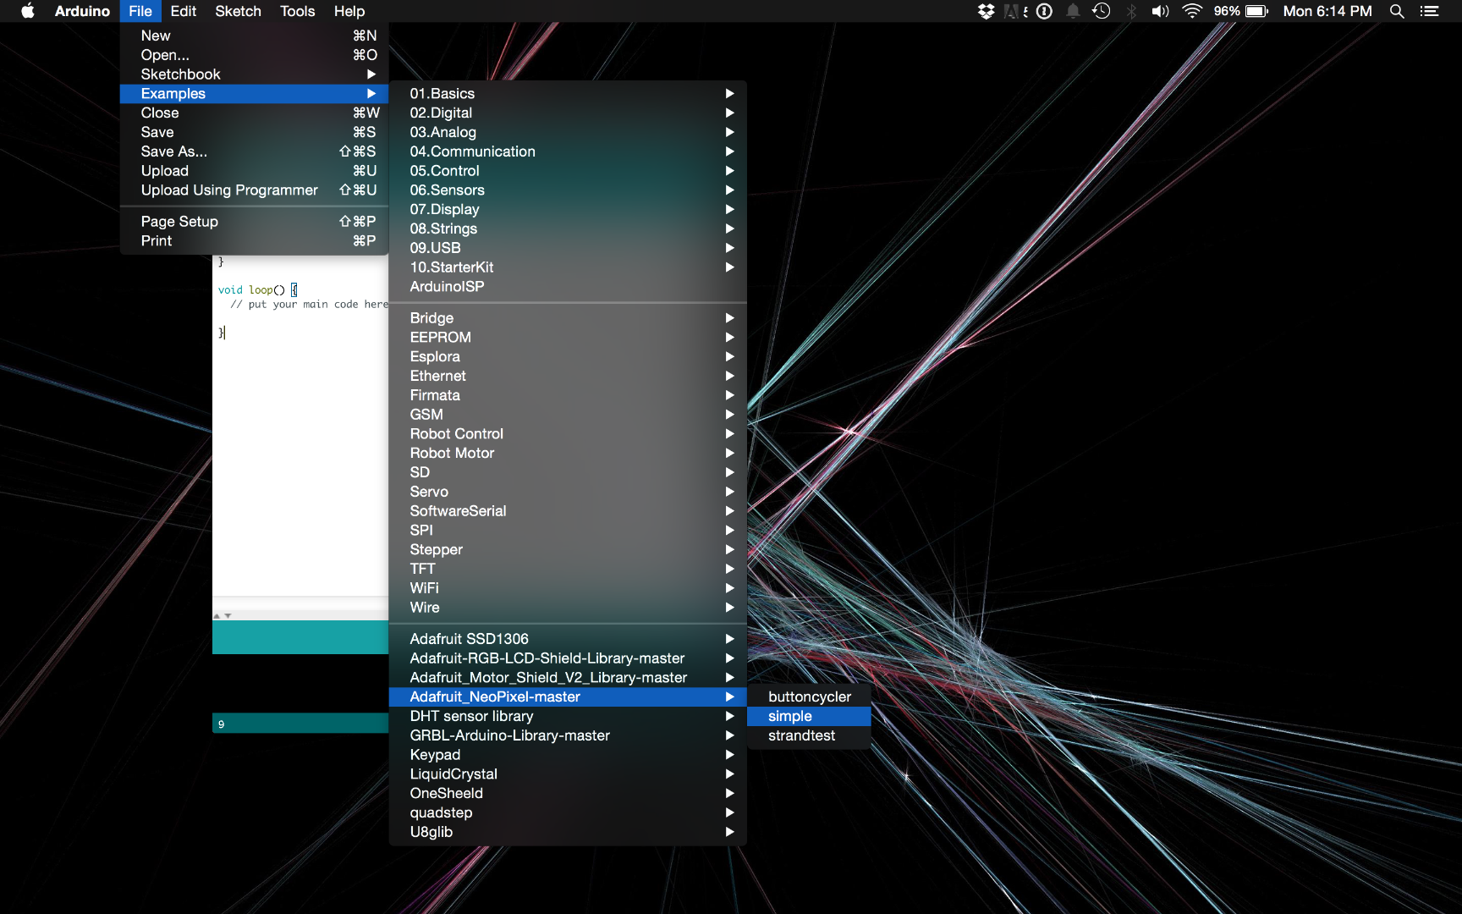This screenshot has width=1462, height=914.
Task: Expand 01.Basics examples submenu
Action: coord(568,94)
